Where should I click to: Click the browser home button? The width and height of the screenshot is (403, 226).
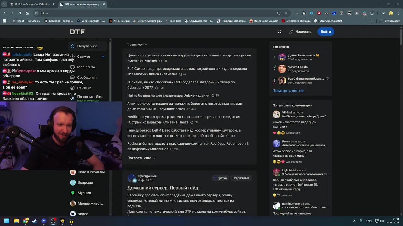click(x=27, y=13)
